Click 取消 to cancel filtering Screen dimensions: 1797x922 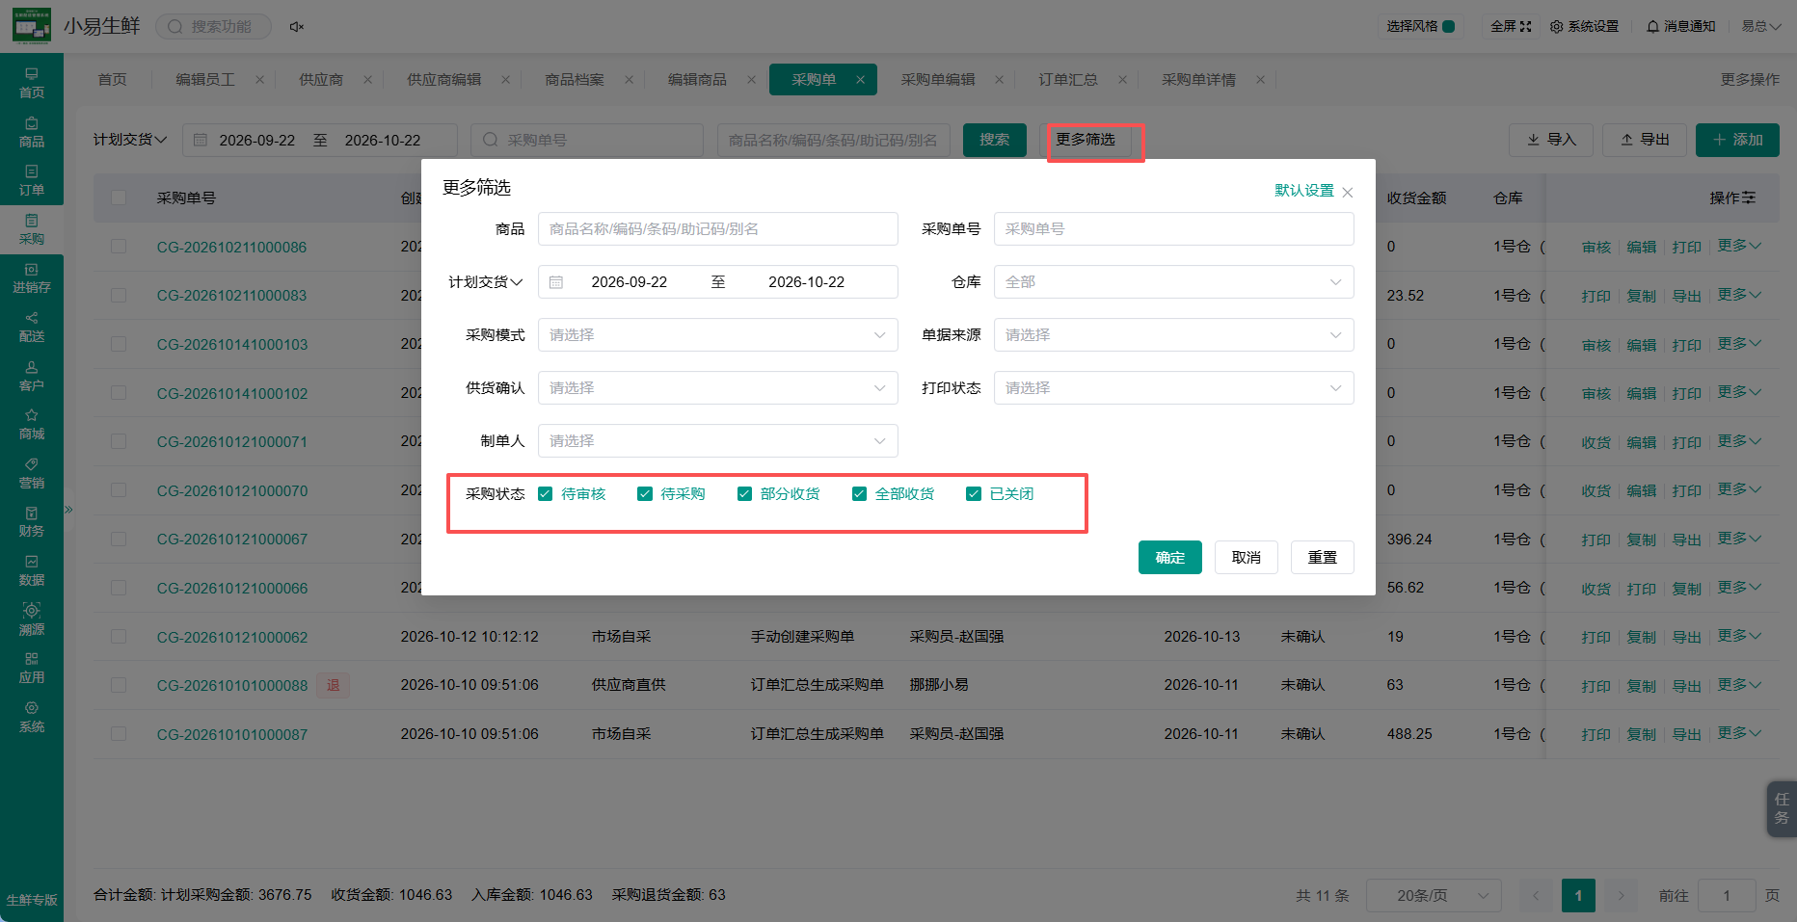click(x=1247, y=558)
